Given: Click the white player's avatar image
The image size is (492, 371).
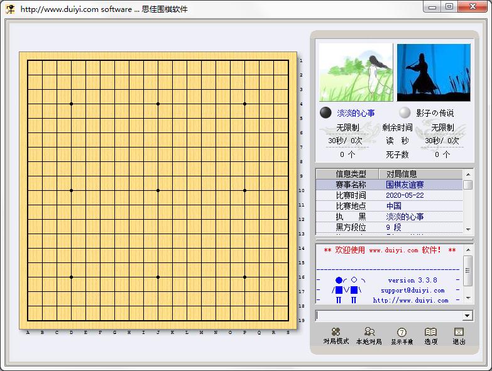Looking at the screenshot, I should (434, 72).
